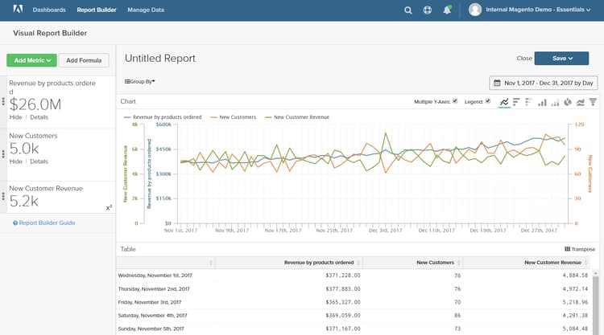Toggle the Multiple Y-Axes checkbox
Screen dimensions: 604x335
tap(455, 102)
